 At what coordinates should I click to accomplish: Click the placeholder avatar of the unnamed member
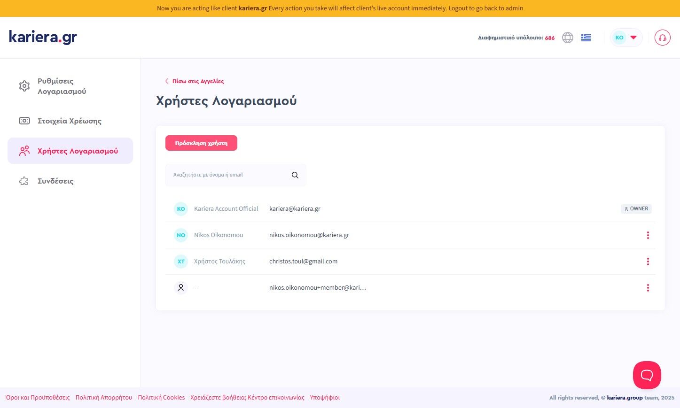coord(181,288)
